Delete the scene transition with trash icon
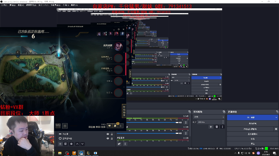 [x=217, y=127]
